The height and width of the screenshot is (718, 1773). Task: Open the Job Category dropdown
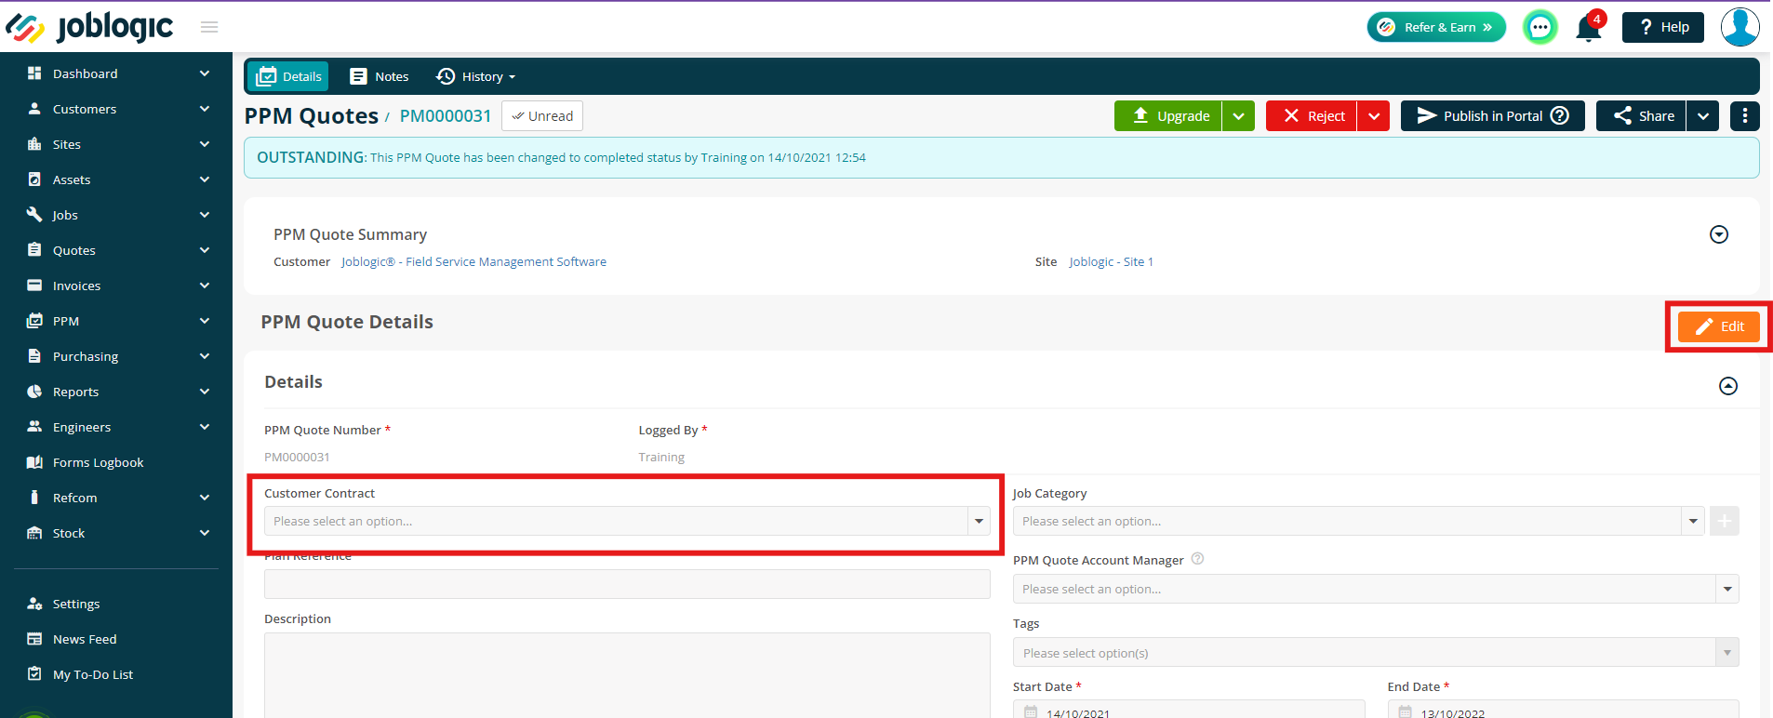tap(1358, 521)
